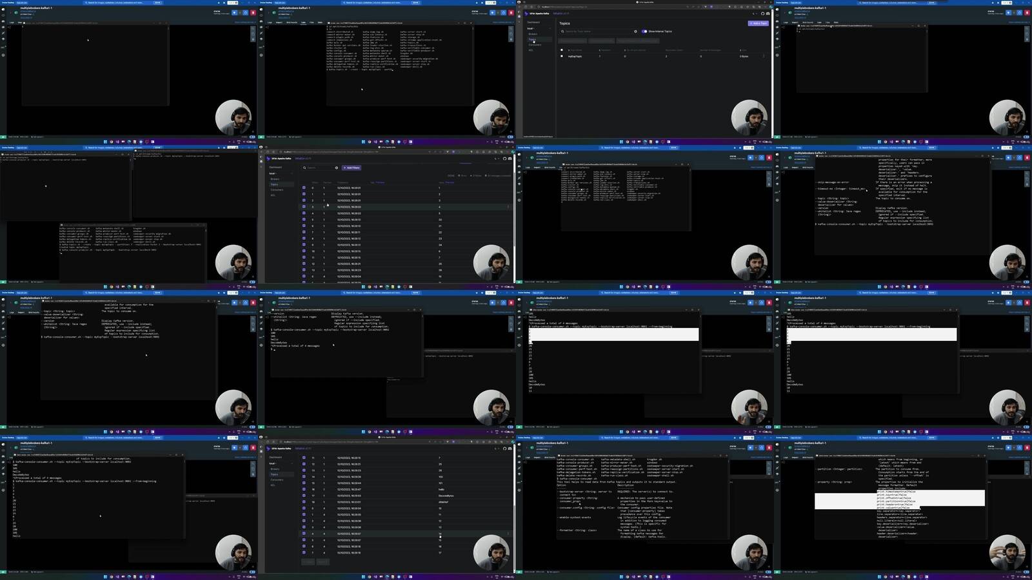Click the Add Filters button above the messages list
The height and width of the screenshot is (580, 1032).
[352, 168]
